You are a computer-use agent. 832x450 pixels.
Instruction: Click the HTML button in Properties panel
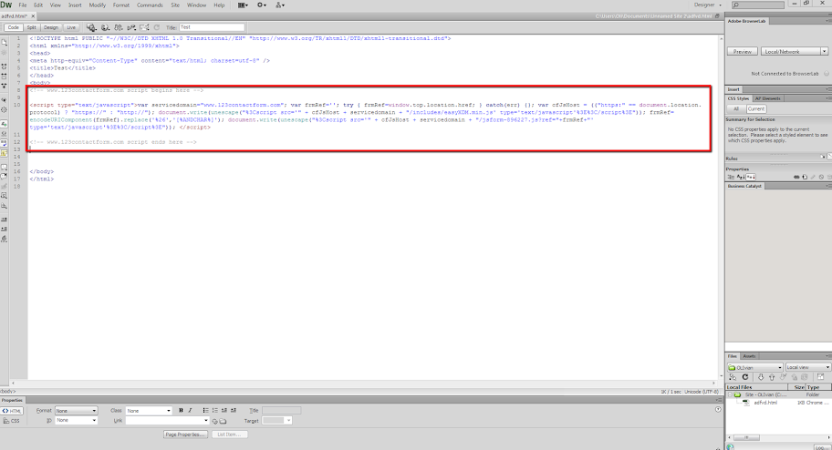[x=12, y=411]
